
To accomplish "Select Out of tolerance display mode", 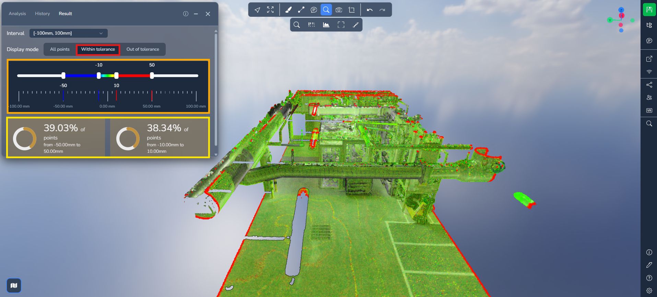I will coord(143,49).
